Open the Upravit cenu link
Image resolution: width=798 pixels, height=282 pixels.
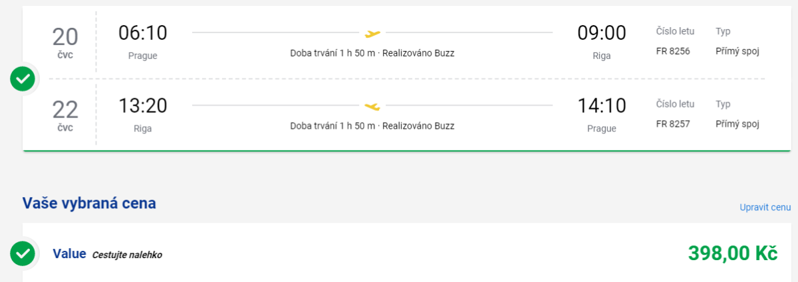point(765,207)
